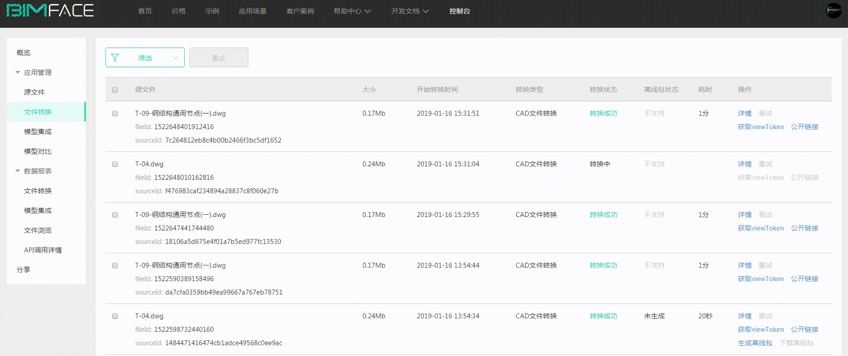
Task: Click the BIMFACE logo
Action: (x=50, y=11)
